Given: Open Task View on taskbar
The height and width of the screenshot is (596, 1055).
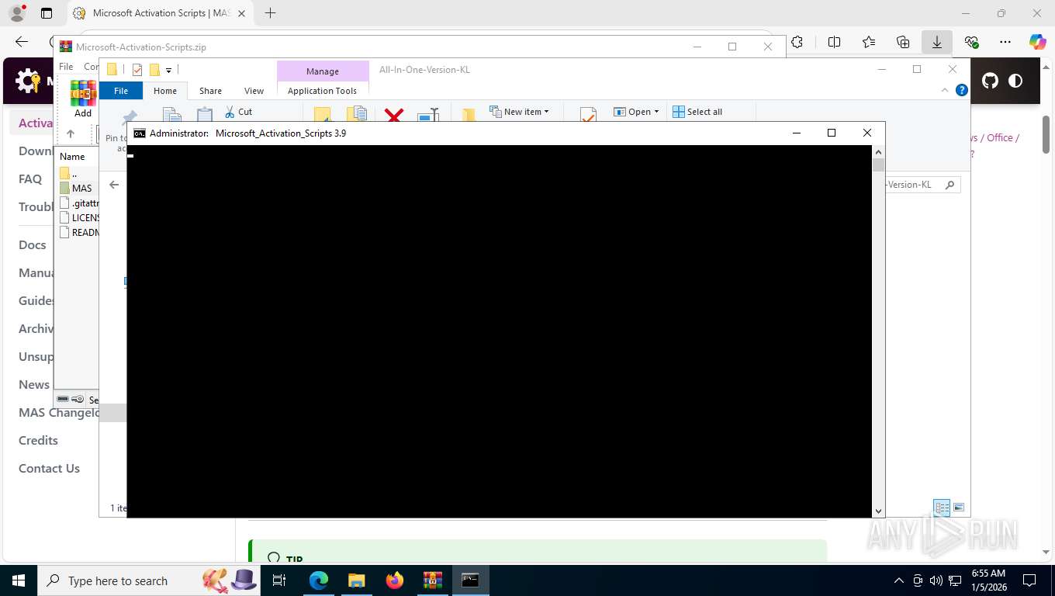Looking at the screenshot, I should (279, 580).
